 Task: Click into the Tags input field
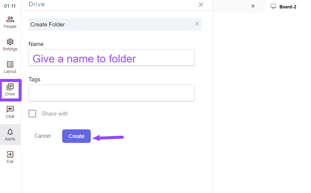(111, 93)
